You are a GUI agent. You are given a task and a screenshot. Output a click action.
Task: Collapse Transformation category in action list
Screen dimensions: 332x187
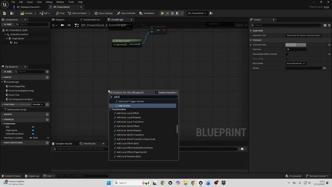pos(110,110)
